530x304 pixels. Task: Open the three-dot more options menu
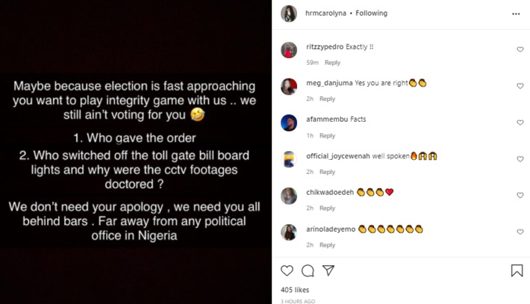tap(516, 13)
